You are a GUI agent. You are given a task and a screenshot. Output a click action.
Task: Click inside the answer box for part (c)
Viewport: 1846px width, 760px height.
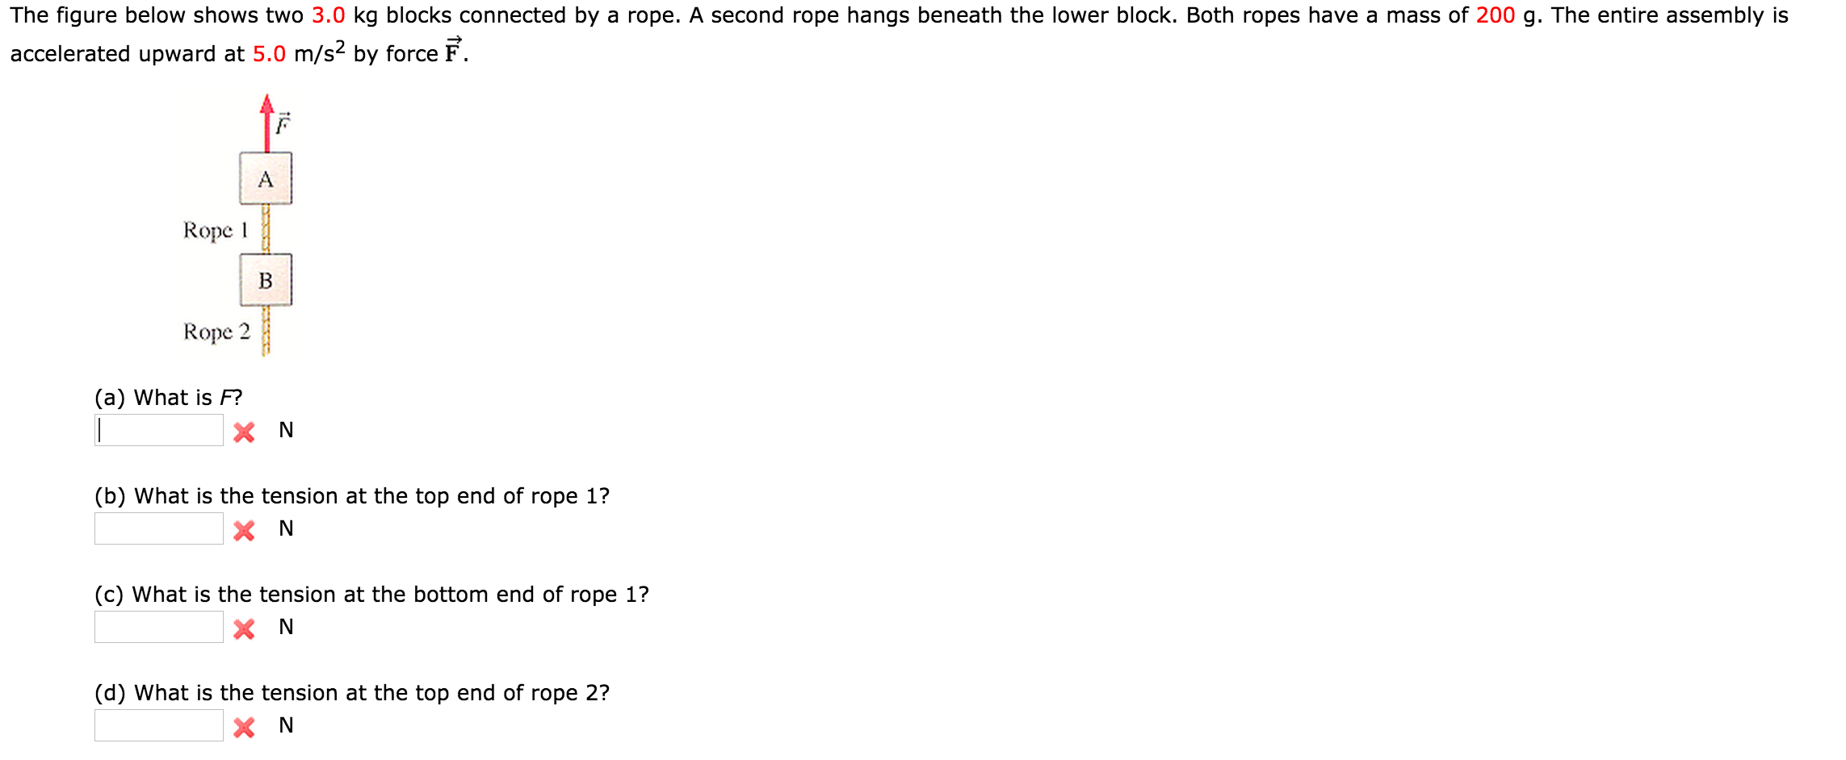tap(157, 627)
